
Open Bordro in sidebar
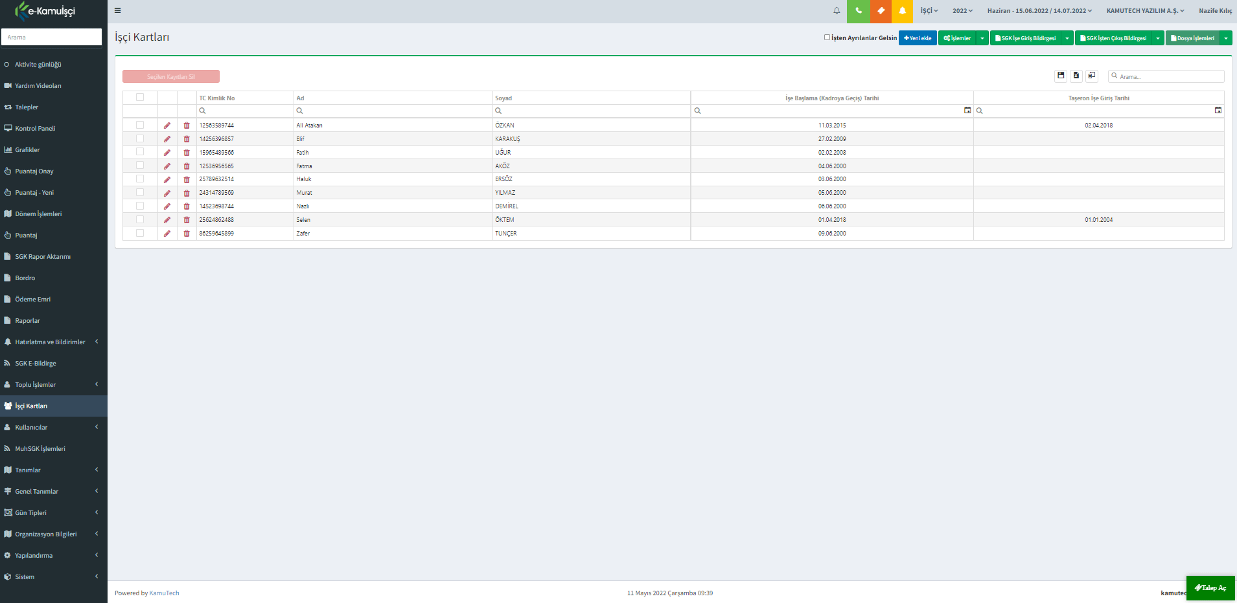coord(54,278)
